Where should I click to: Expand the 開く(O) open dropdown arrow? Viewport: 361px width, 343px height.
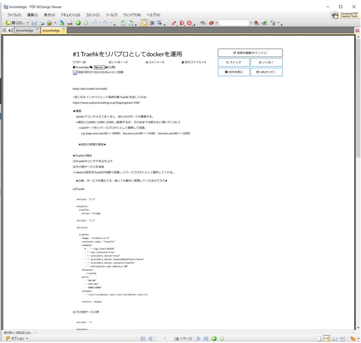pyautogui.click(x=28, y=23)
